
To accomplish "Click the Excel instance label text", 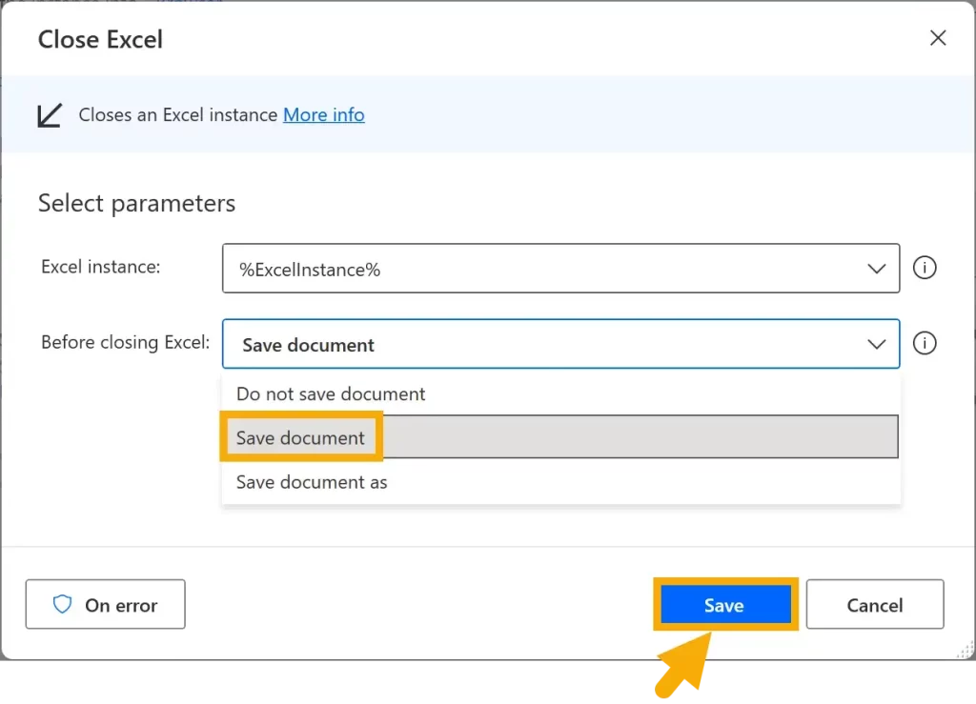I will click(100, 267).
